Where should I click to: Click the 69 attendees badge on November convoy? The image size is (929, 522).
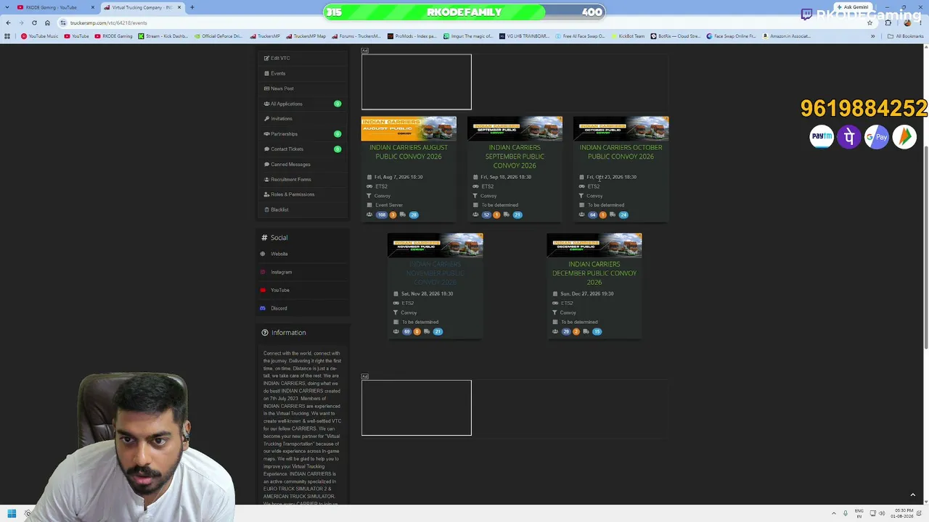click(406, 331)
